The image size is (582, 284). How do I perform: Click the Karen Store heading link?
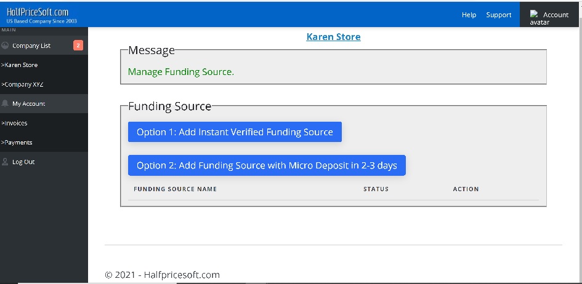pyautogui.click(x=333, y=37)
